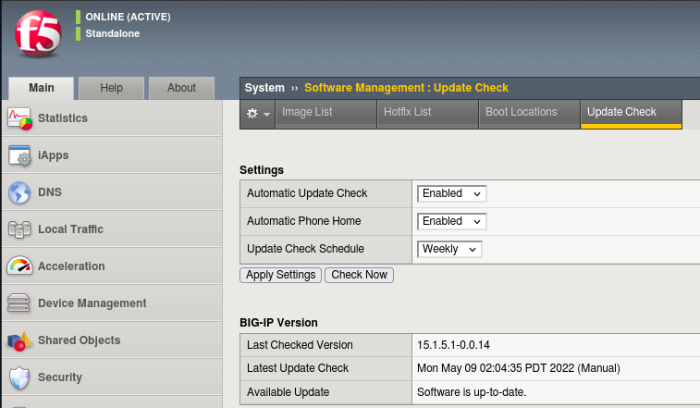Viewport: 700px width, 408px height.
Task: Click the Shared Objects shapes icon
Action: click(19, 341)
